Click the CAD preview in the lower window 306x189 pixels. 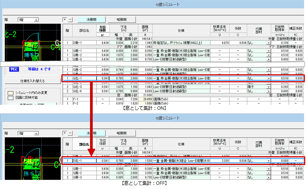33,159
